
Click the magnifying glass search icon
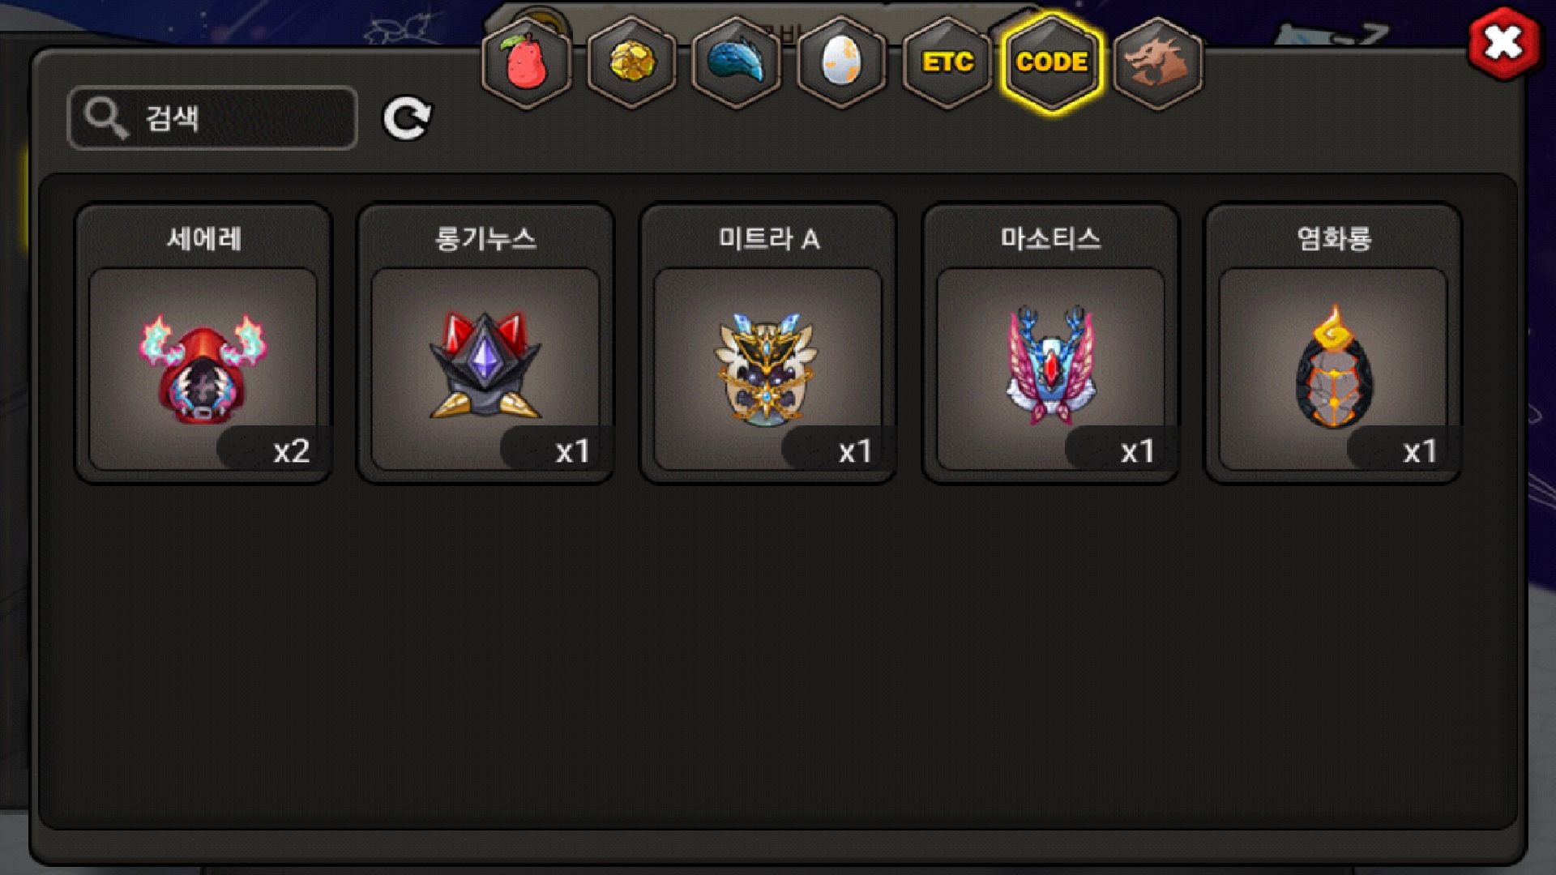pyautogui.click(x=106, y=118)
